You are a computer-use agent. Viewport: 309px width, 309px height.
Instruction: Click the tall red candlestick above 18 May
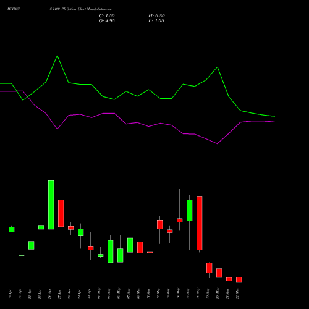200,223
